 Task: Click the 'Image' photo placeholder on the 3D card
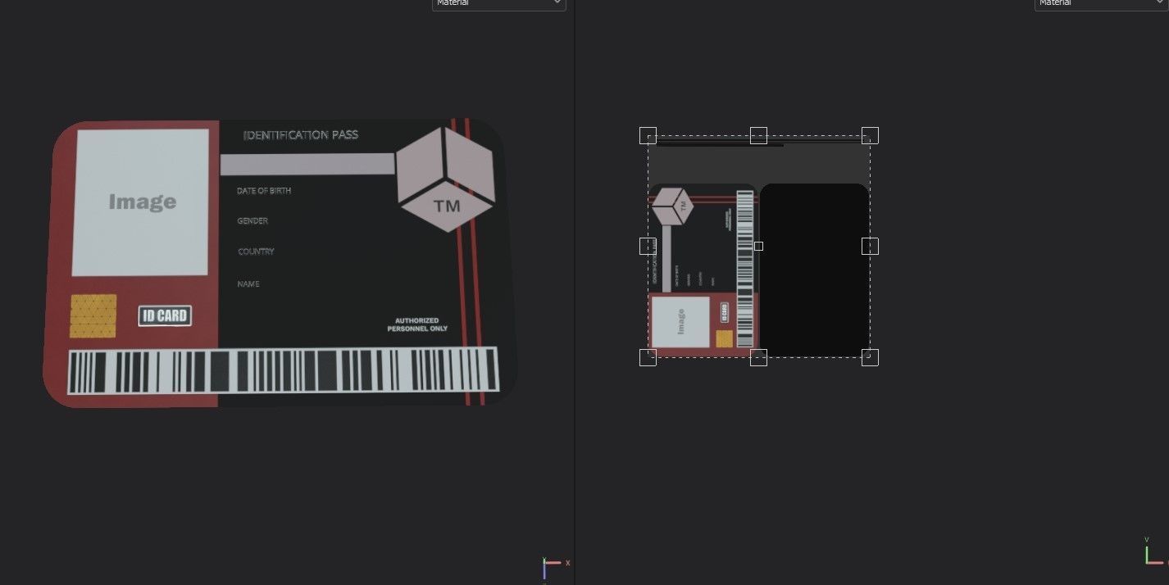[x=140, y=202]
